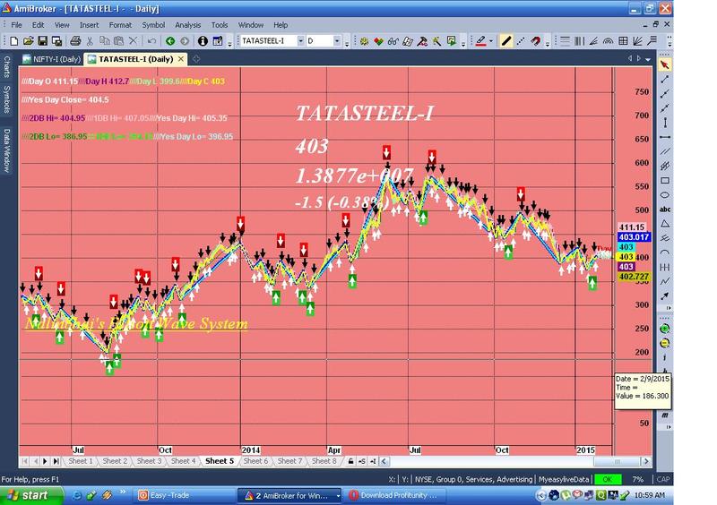Select the thick line style icon
This screenshot has height=505, width=717.
506,41
